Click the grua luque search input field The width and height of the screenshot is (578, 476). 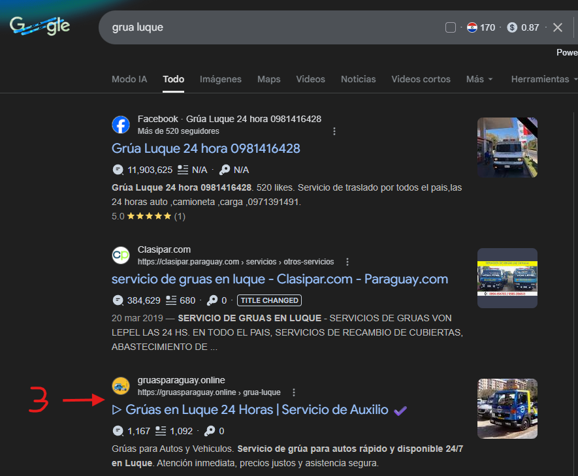pyautogui.click(x=261, y=27)
